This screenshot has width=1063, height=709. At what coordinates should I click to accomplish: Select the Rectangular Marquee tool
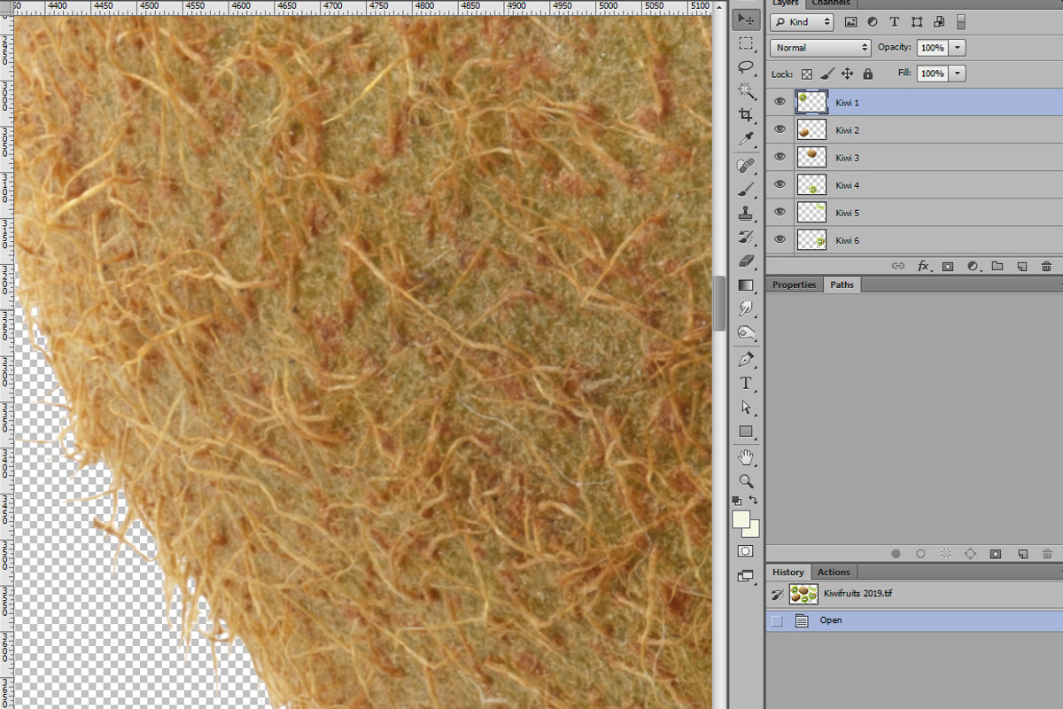pyautogui.click(x=747, y=43)
